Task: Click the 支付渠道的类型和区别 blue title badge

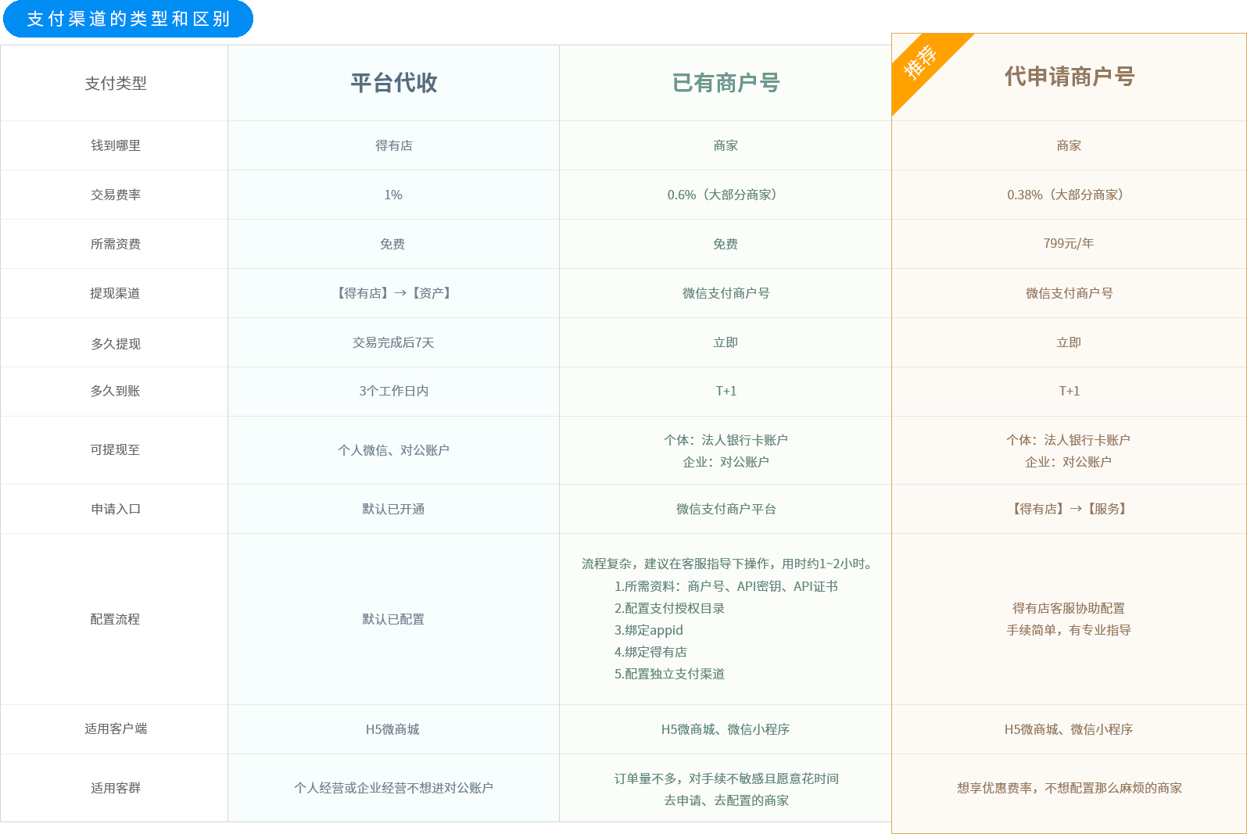Action: click(128, 19)
